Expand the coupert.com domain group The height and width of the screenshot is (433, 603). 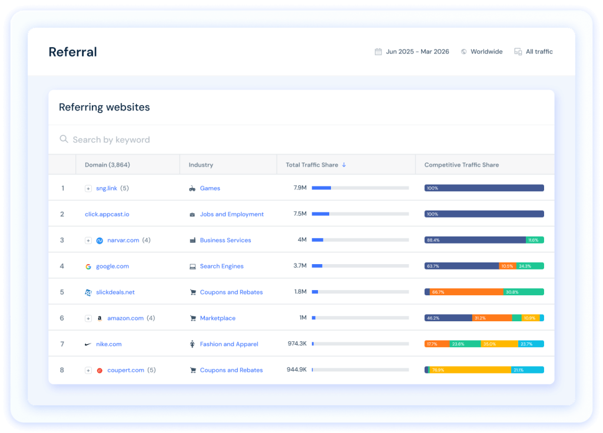coord(88,371)
